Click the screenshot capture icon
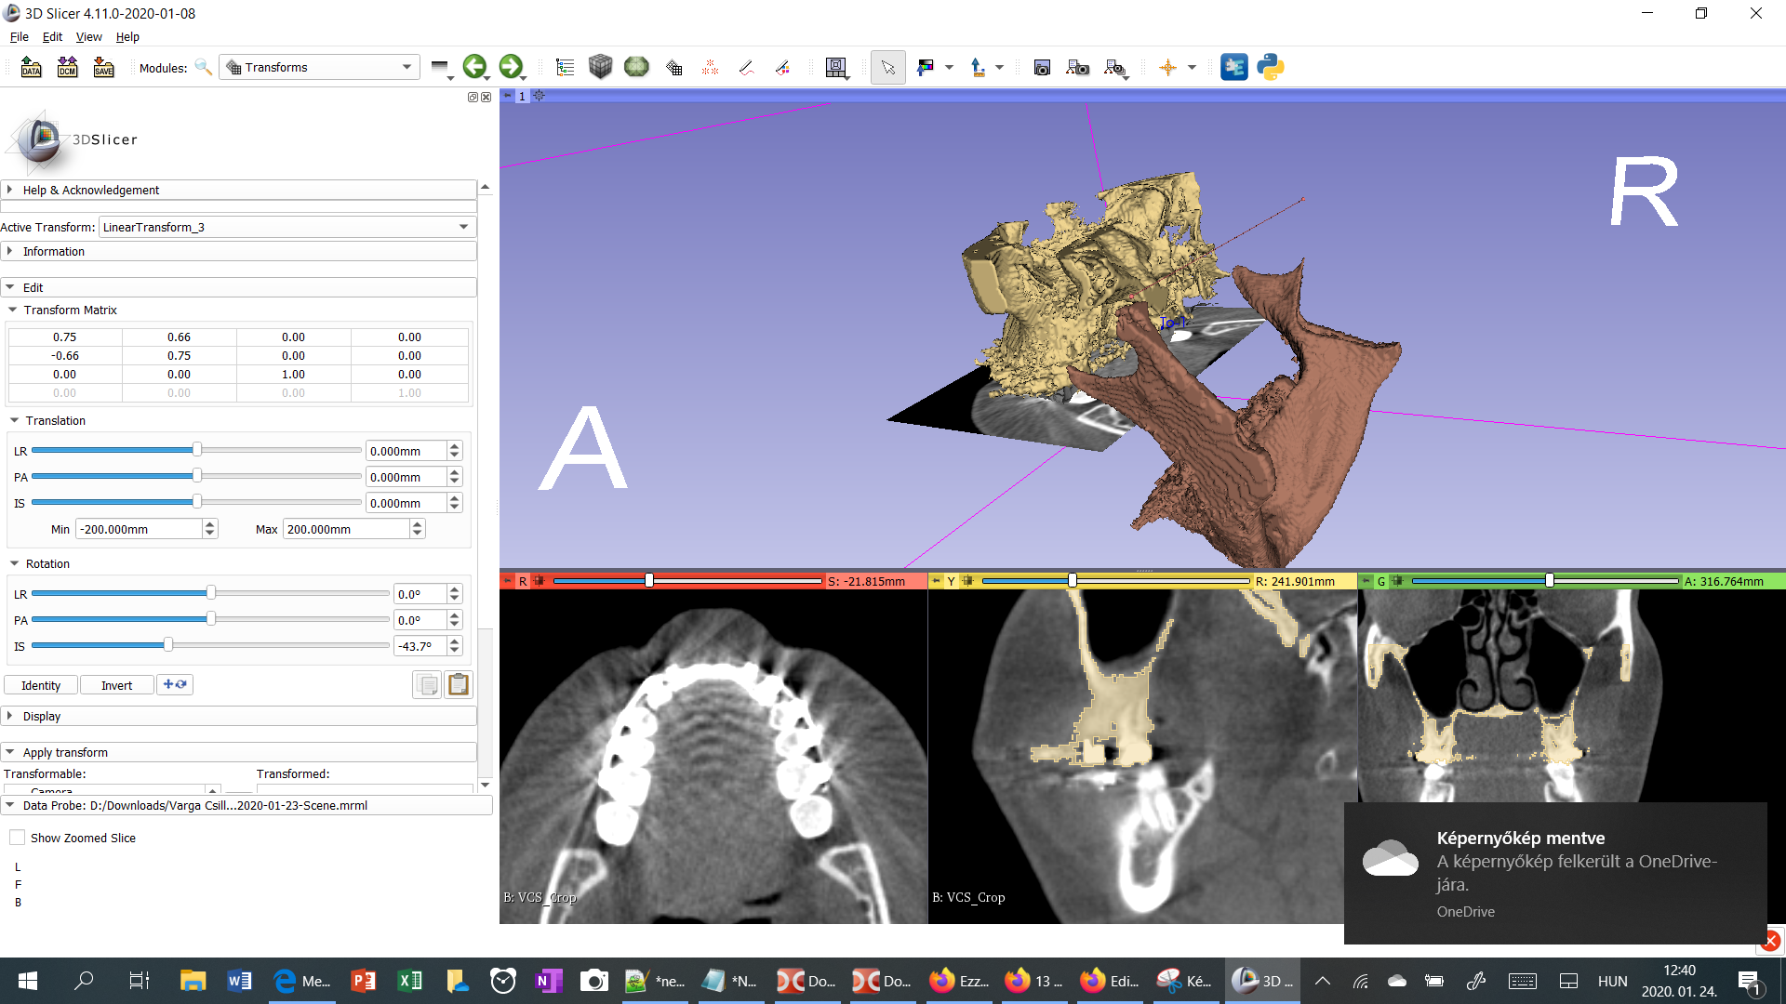The image size is (1786, 1004). click(x=1042, y=67)
